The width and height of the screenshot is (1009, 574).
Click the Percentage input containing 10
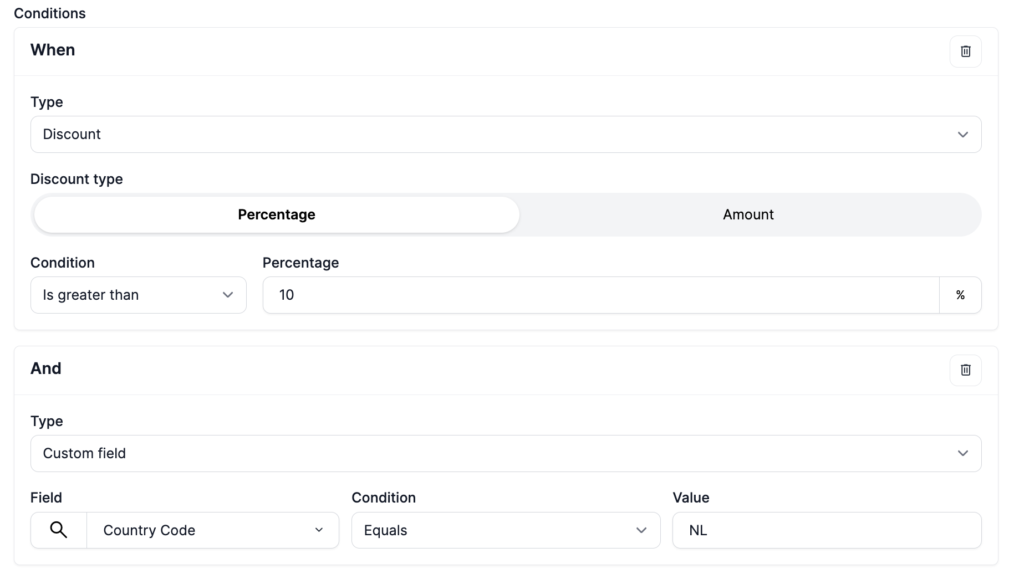pos(600,295)
